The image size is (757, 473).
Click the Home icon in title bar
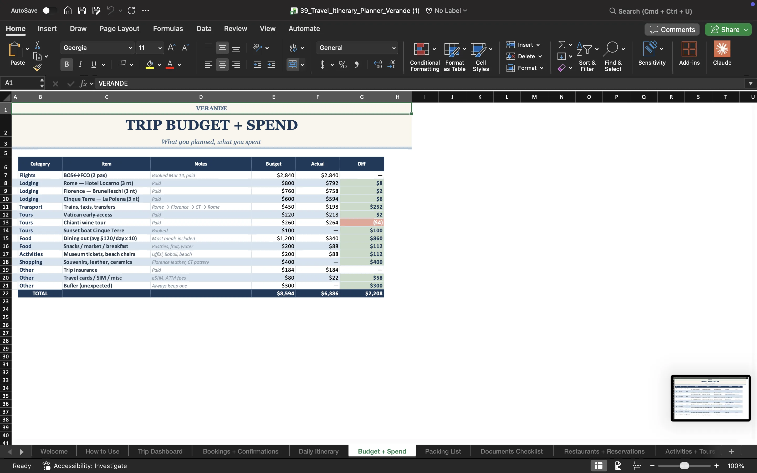(68, 11)
